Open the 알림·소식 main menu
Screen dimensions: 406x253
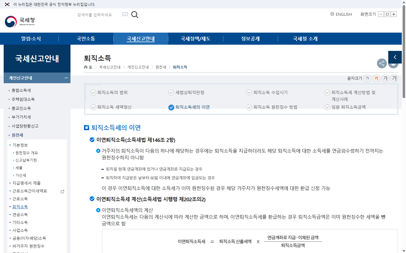pyautogui.click(x=31, y=39)
